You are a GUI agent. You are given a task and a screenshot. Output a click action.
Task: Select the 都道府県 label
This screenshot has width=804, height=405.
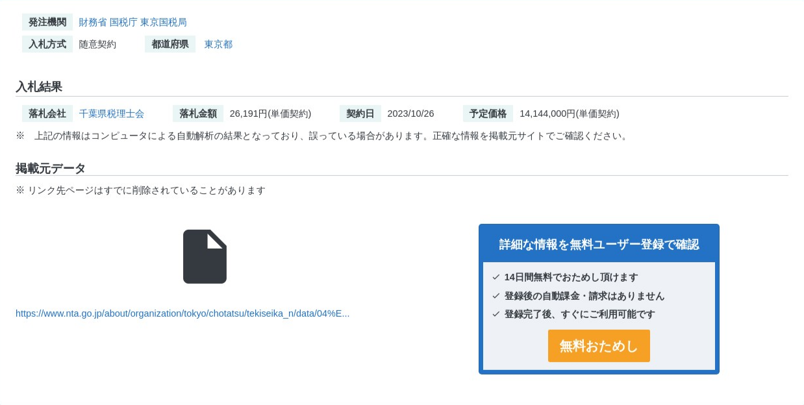coord(170,44)
